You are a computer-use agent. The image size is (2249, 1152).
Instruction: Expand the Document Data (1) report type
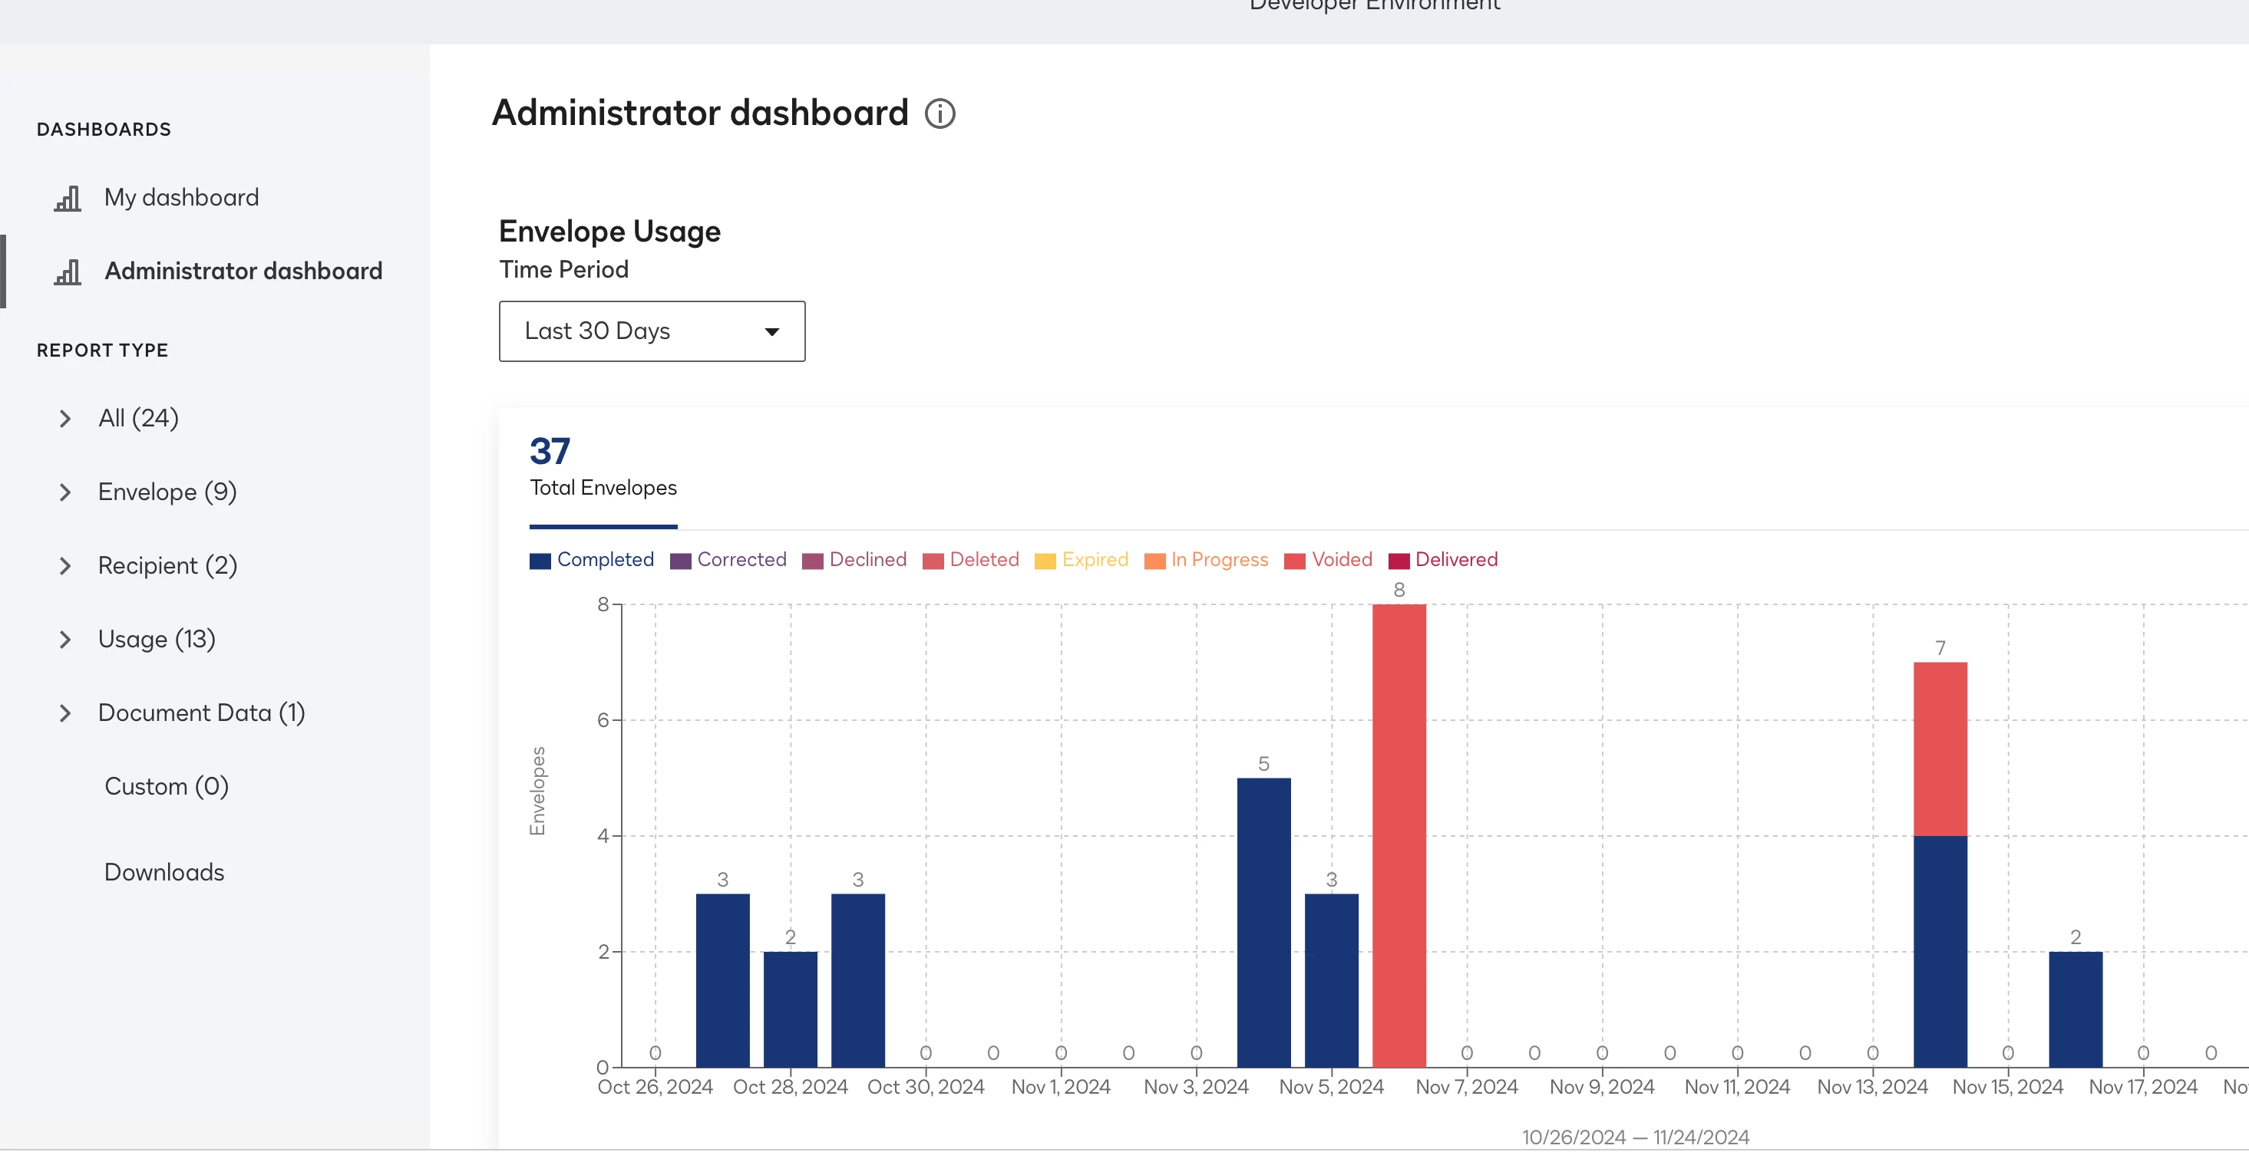[x=64, y=713]
